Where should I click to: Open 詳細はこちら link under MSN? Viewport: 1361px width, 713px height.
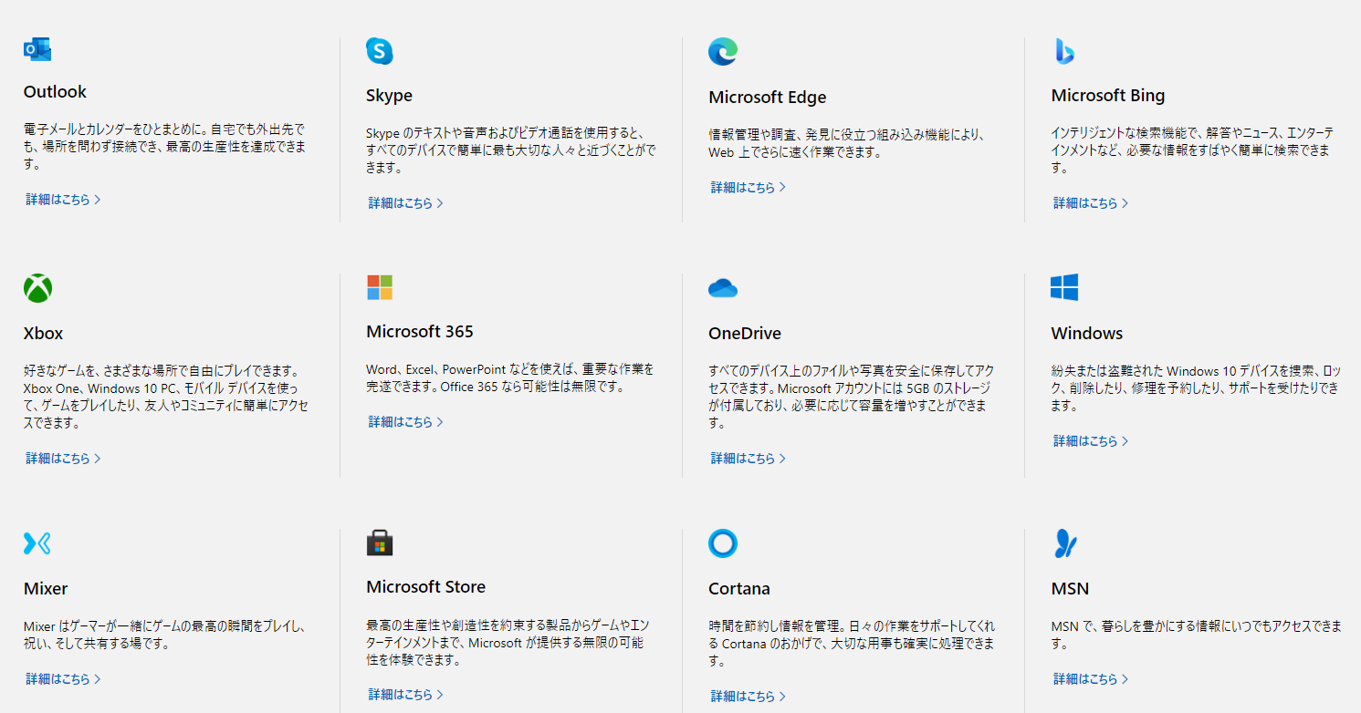[x=1091, y=678]
